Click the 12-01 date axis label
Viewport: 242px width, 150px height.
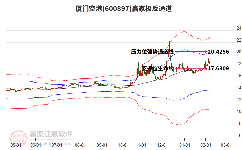(x=162, y=145)
